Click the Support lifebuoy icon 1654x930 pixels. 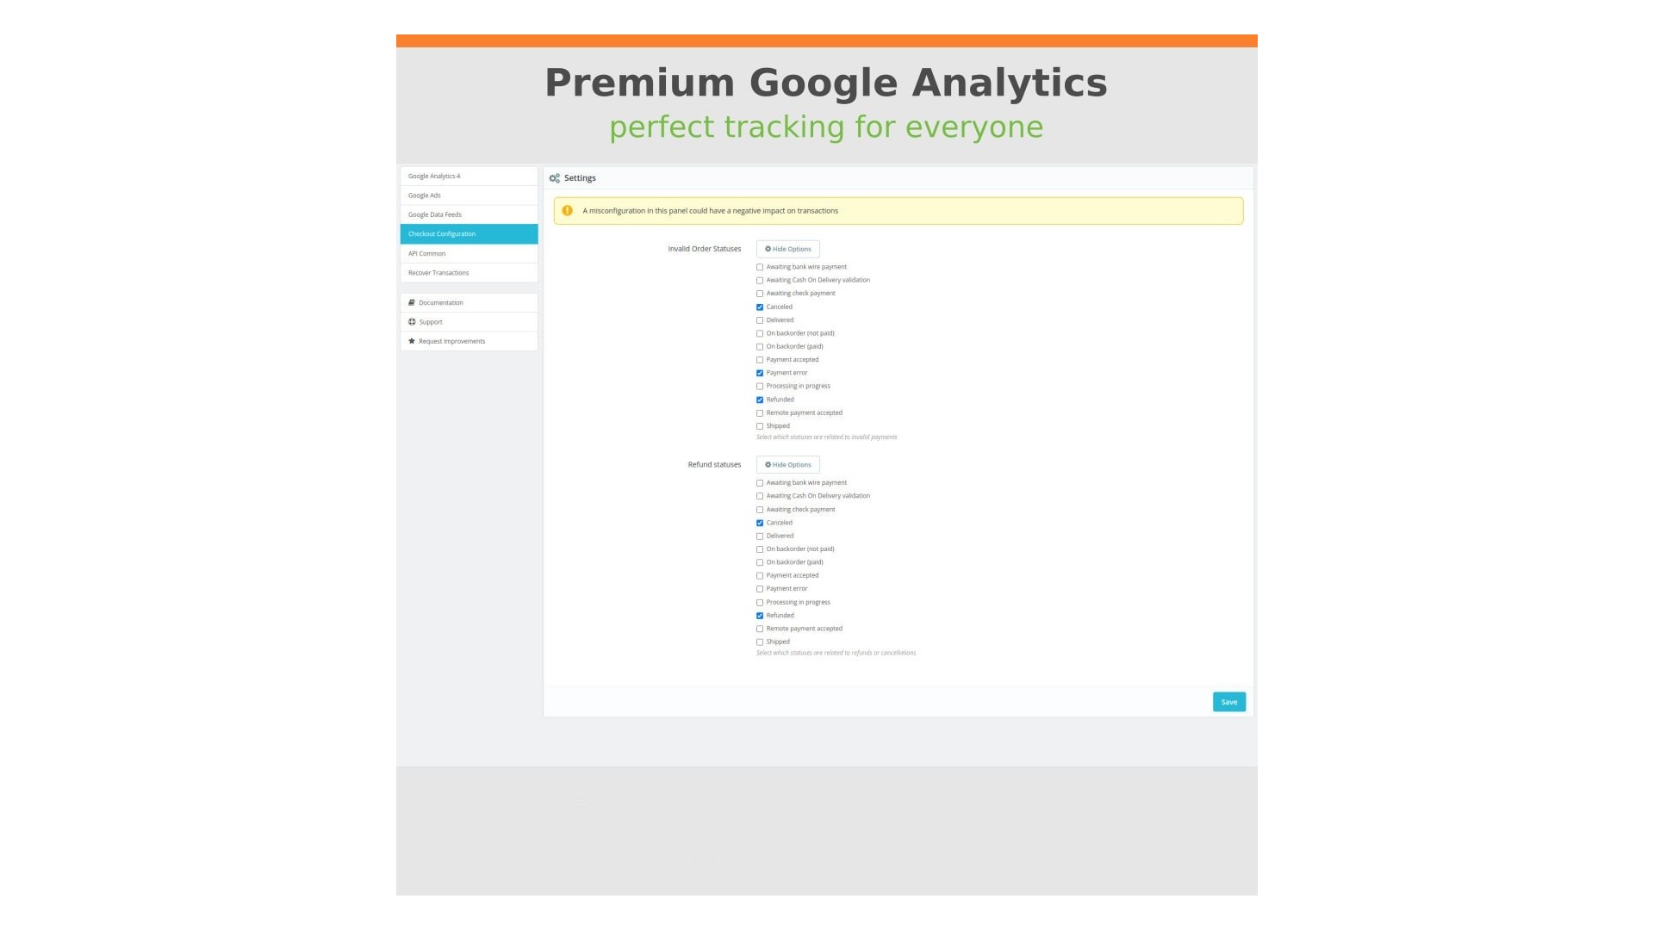(413, 321)
